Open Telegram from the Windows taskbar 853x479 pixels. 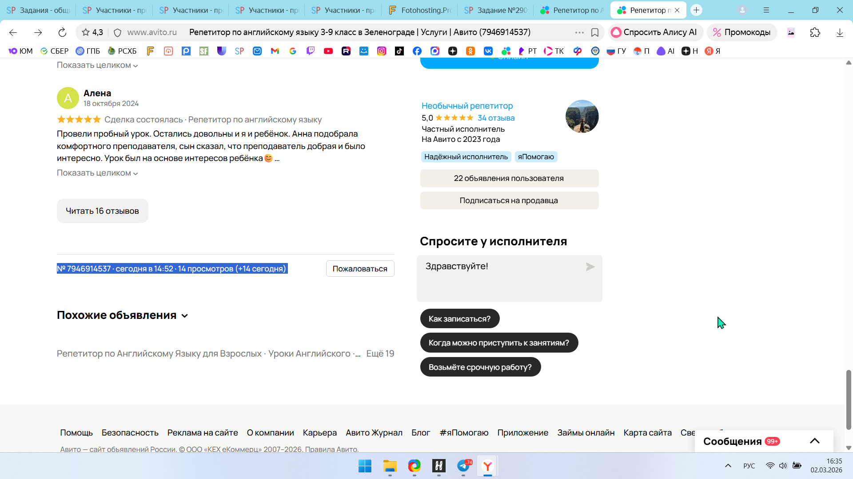click(463, 466)
